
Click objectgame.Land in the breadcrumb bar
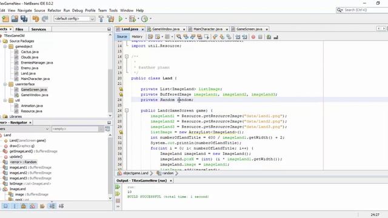[x=136, y=173]
